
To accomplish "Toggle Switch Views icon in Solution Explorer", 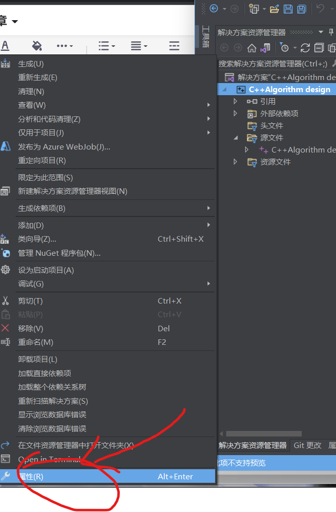I will coord(265,48).
